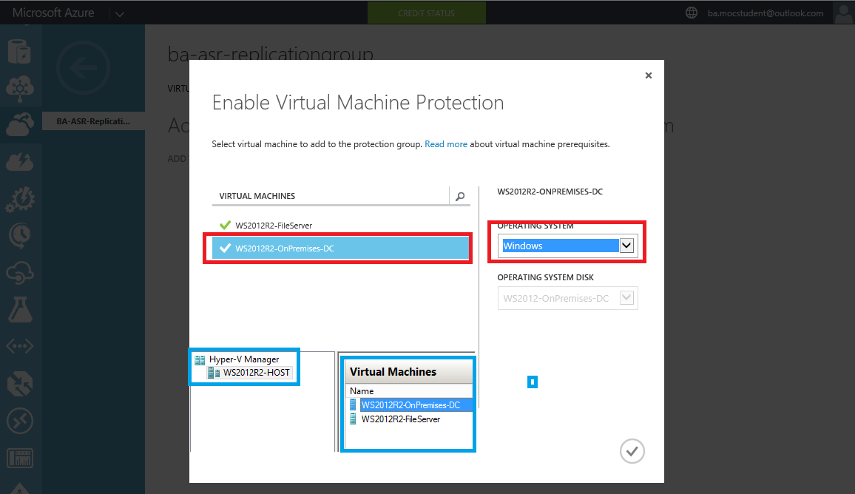Image resolution: width=855 pixels, height=494 pixels.
Task: Open the globe language icon
Action: coord(692,13)
